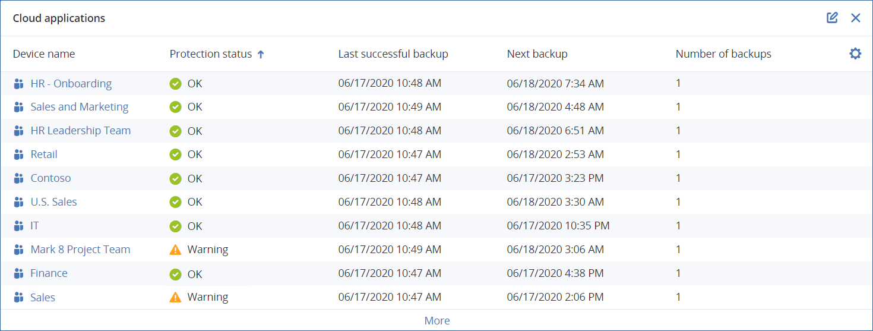Screen dimensions: 873x331
Task: Open column settings gear icon
Action: pos(855,53)
